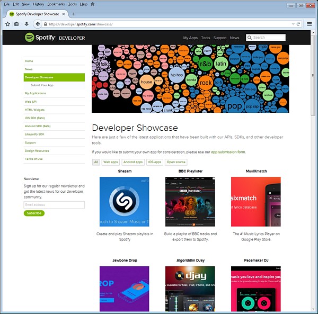Viewport: 318px width, 314px height.
Task: Open the File menu
Action: click(x=7, y=4)
